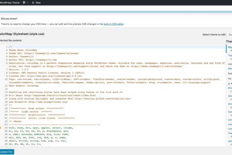Follow the built-in CSS editor link
The width and height of the screenshot is (232, 155).
[x=113, y=24]
